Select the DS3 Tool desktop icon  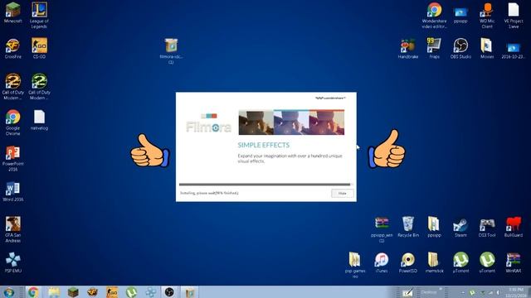(487, 227)
